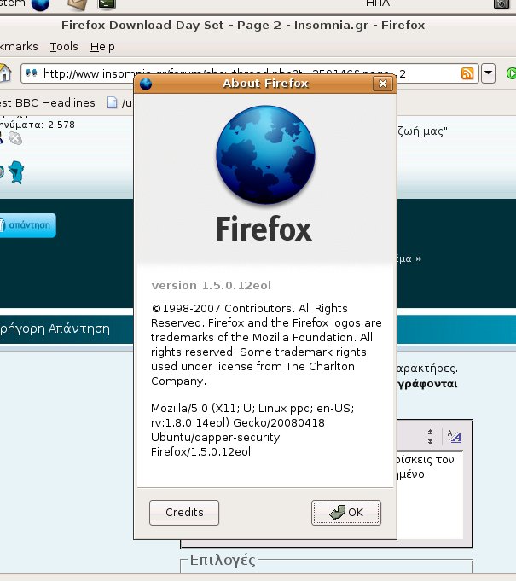Viewport: 516px width, 581px height.
Task: Click the editor resize arrows icon
Action: [430, 437]
